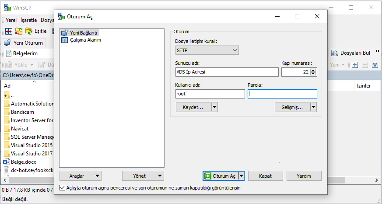The height and width of the screenshot is (204, 382).
Task: Click the minus unselect files icon
Action: point(364,65)
